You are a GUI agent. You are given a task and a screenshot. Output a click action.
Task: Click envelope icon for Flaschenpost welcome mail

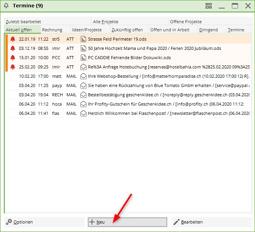(x=83, y=113)
